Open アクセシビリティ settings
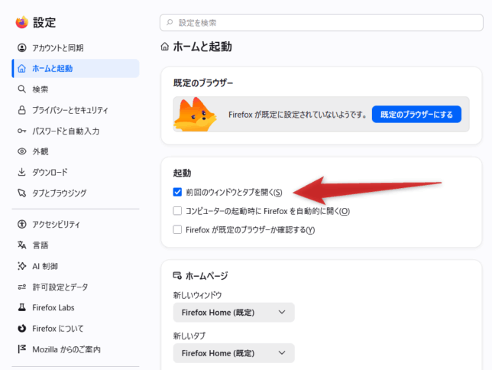The image size is (492, 370). coord(76,224)
